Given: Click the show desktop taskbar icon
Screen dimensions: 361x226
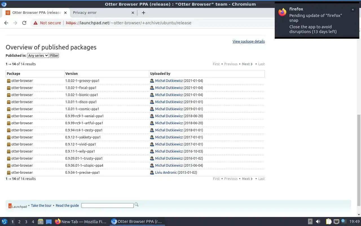Looking at the screenshot, I should click(49, 222).
